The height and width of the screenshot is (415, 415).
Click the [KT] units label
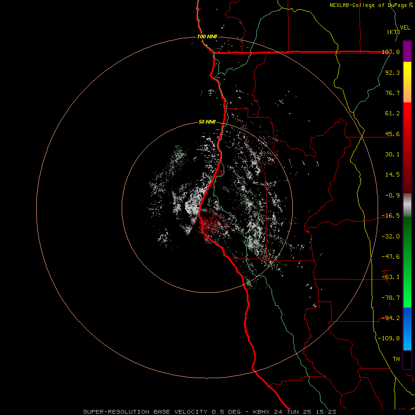pos(393,32)
